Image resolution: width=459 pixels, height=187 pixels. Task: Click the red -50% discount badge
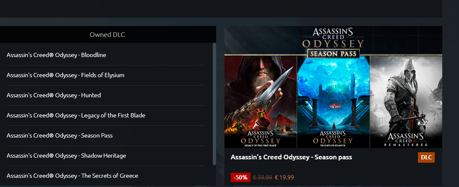240,177
